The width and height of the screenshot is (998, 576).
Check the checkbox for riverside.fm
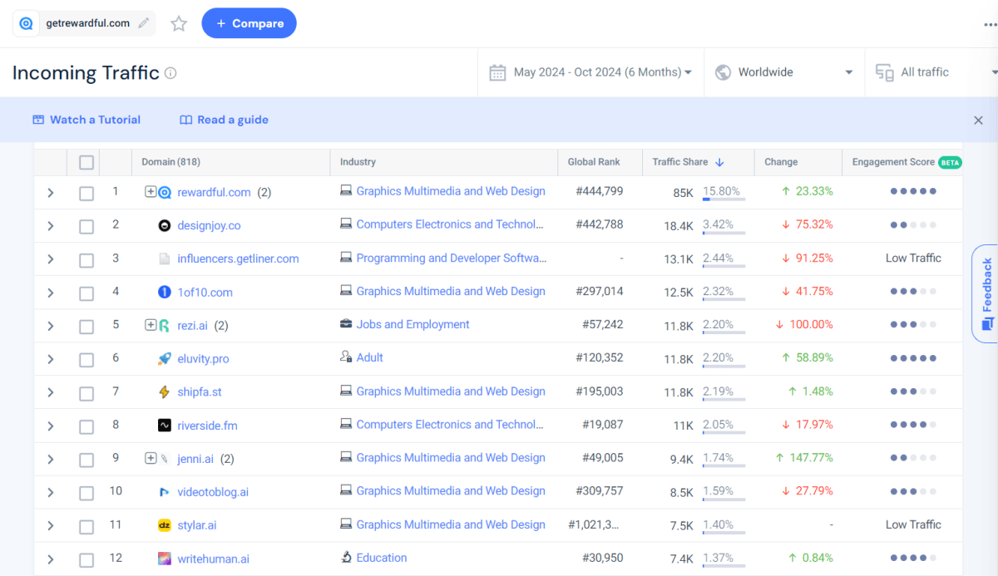[86, 425]
